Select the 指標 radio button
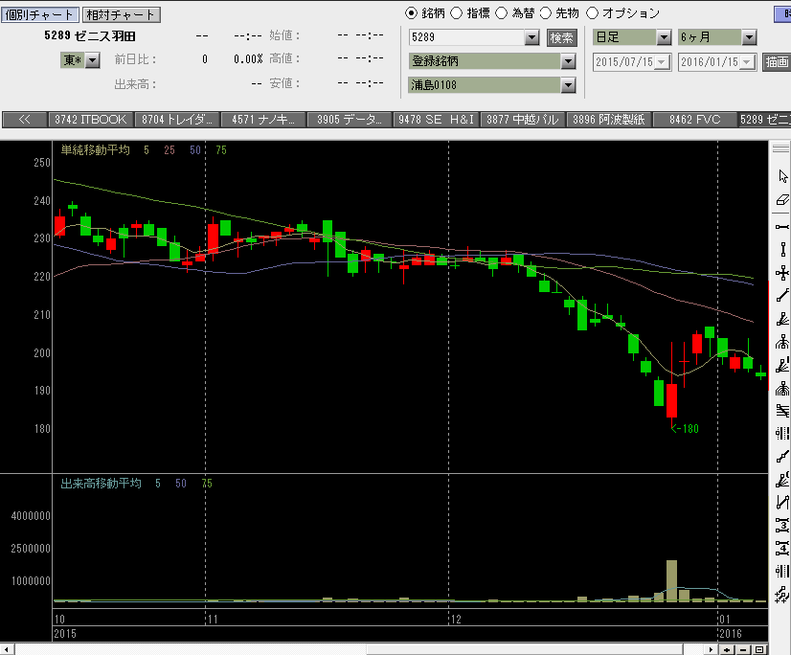 tap(456, 13)
